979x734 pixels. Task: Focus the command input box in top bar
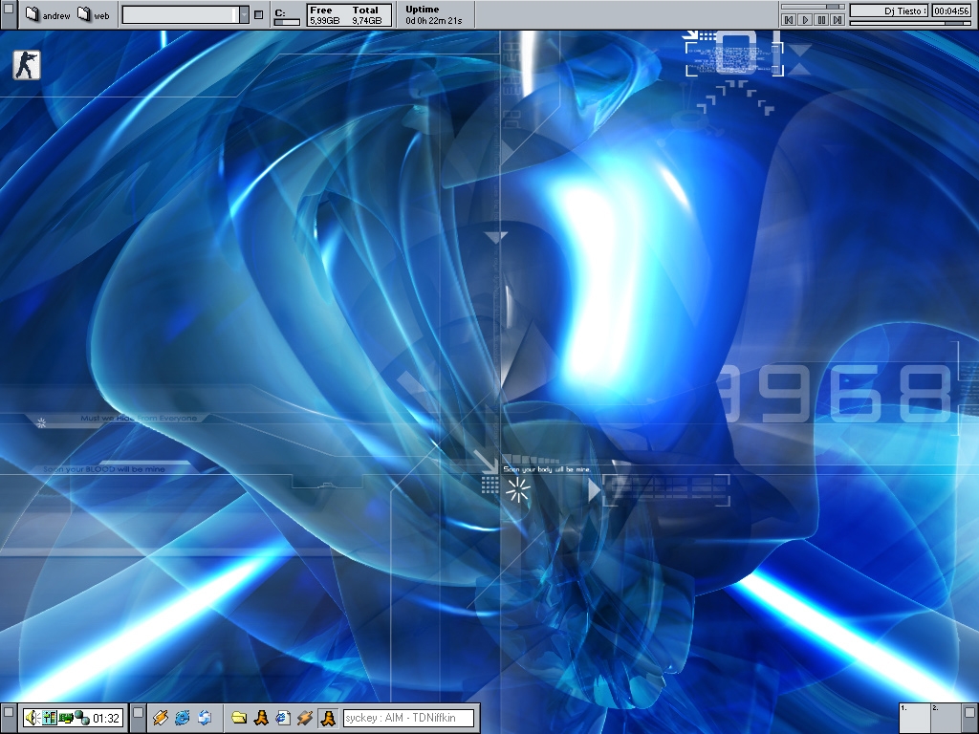[181, 15]
